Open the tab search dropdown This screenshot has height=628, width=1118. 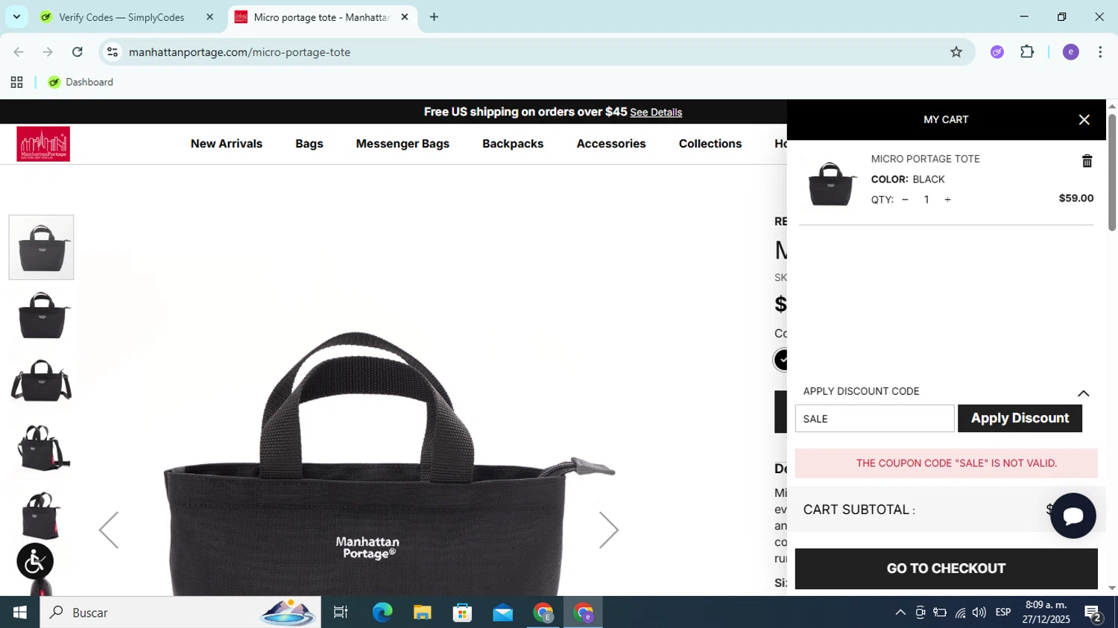point(16,17)
